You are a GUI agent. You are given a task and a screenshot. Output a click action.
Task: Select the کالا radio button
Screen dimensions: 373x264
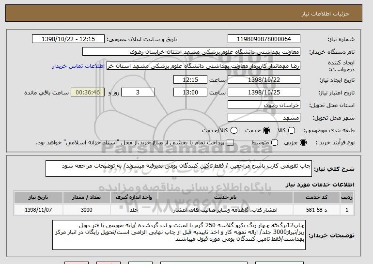(x=292, y=130)
